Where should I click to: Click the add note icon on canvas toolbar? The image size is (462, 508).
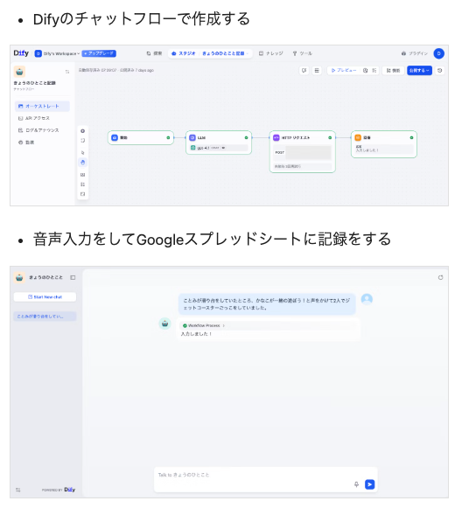(82, 140)
